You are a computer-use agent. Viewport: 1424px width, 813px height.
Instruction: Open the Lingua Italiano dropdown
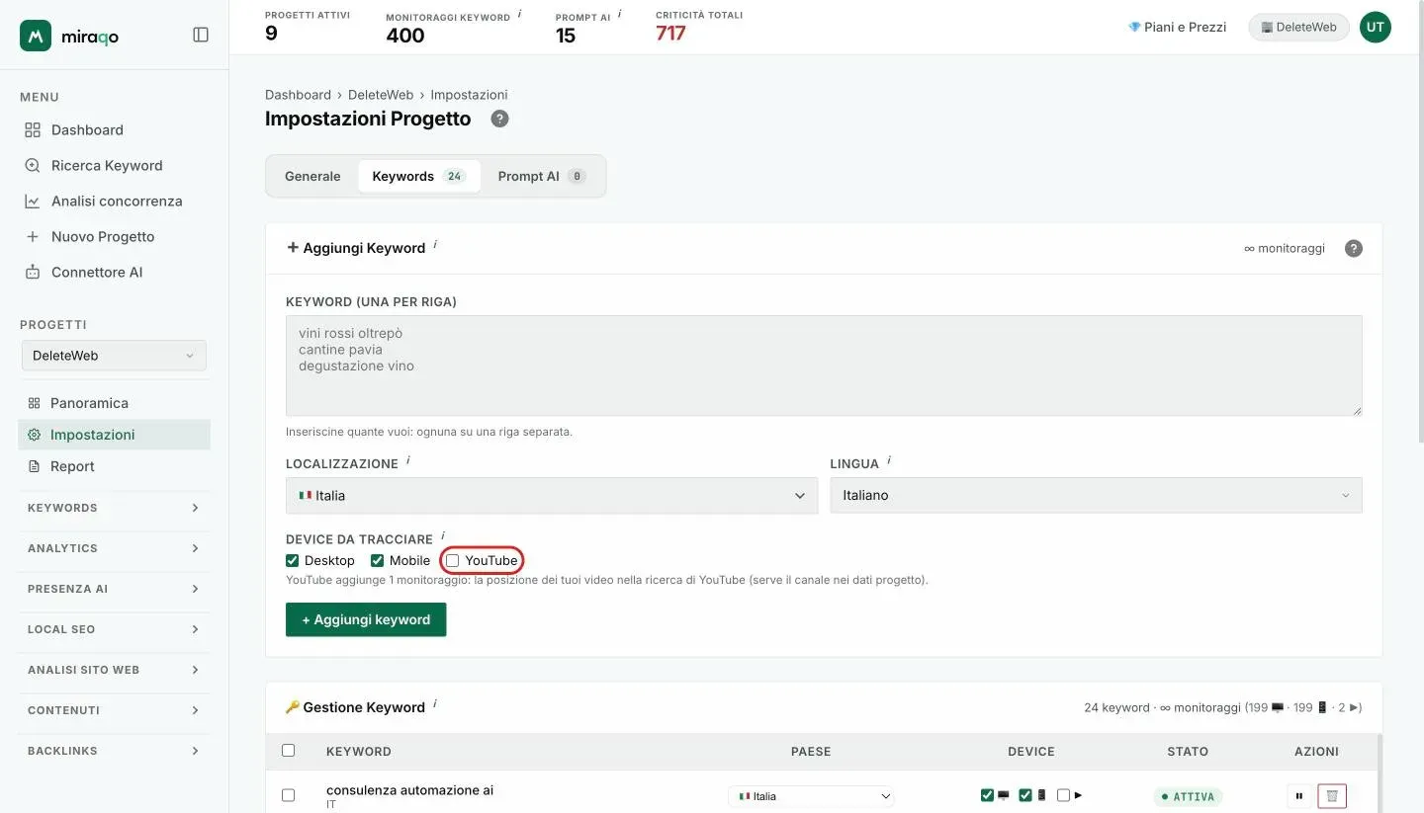pyautogui.click(x=1096, y=495)
